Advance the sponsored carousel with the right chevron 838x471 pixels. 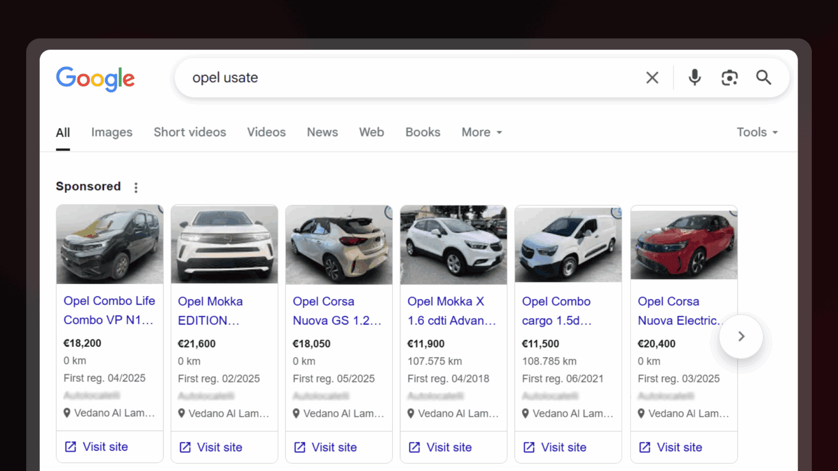[740, 336]
